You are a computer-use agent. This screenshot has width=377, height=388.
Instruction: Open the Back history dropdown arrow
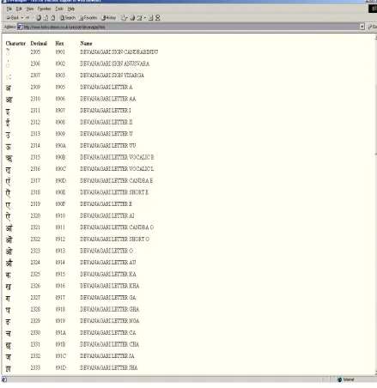(x=22, y=18)
